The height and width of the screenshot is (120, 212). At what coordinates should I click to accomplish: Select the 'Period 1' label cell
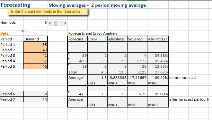coord(12,44)
